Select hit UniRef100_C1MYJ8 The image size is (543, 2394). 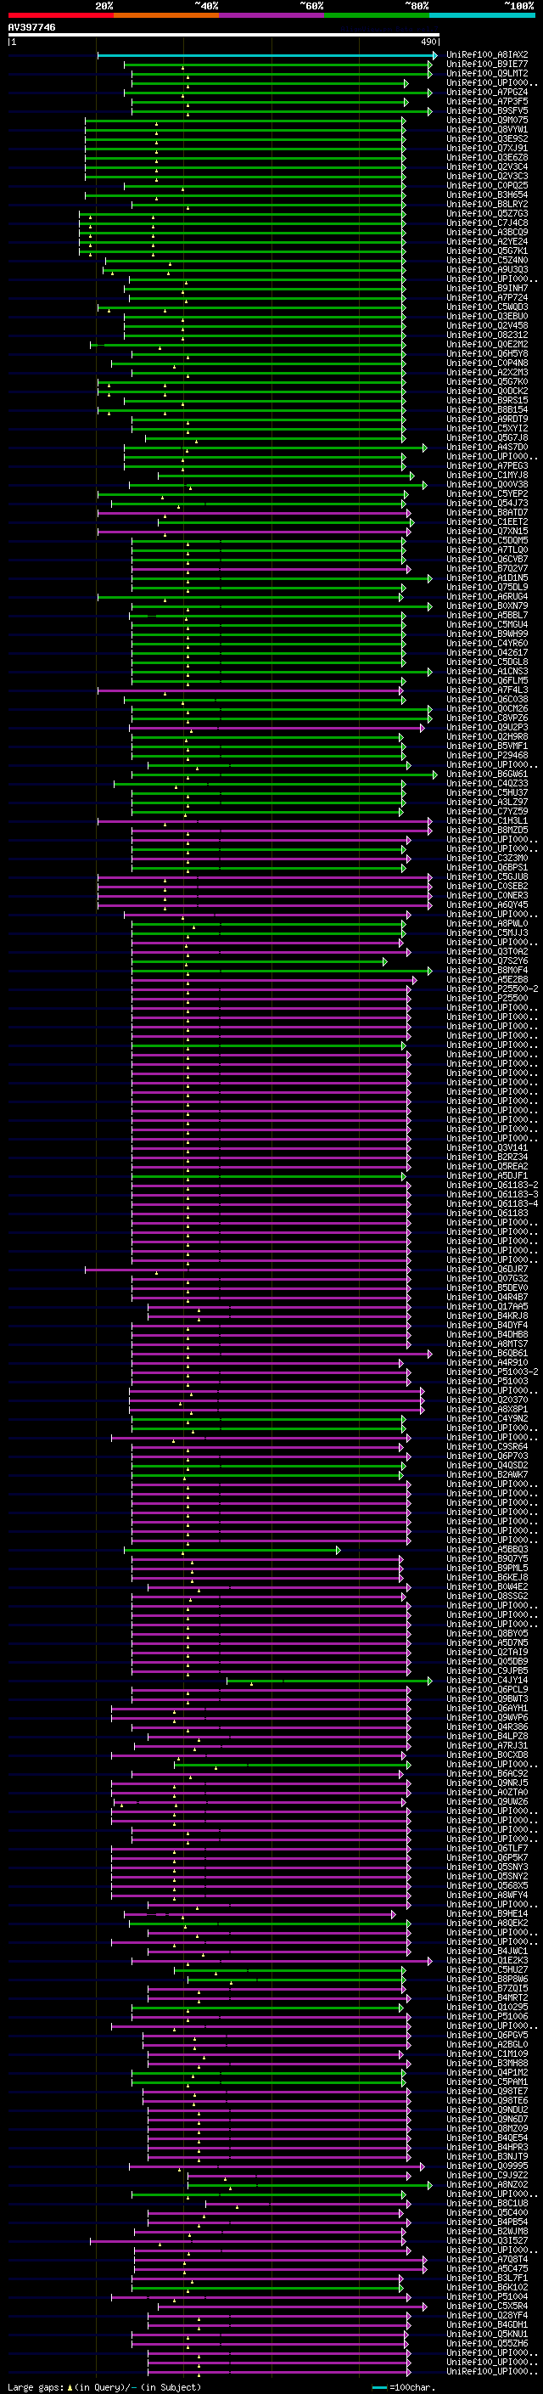point(487,475)
